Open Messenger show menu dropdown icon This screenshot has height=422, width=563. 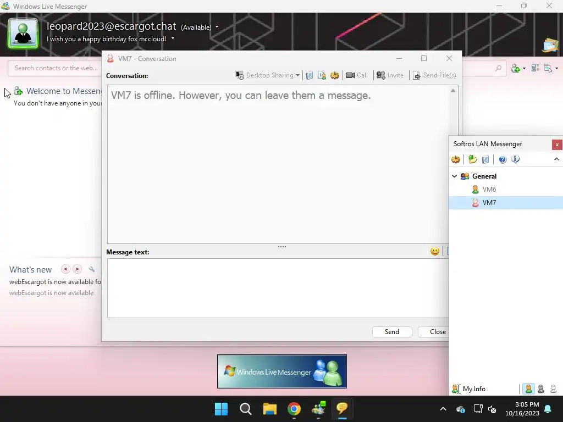click(551, 68)
